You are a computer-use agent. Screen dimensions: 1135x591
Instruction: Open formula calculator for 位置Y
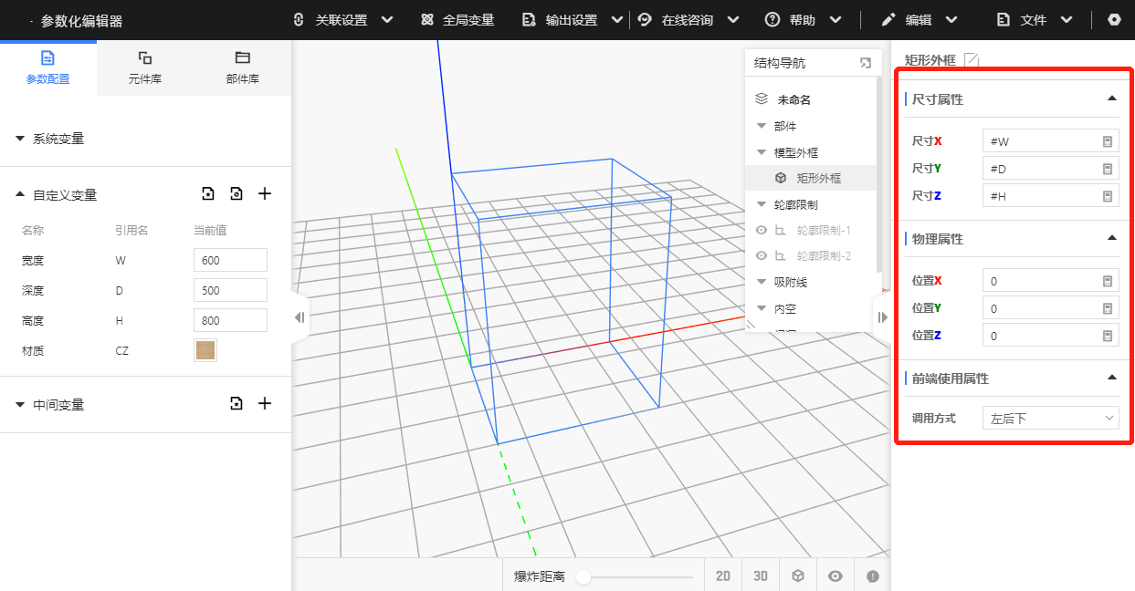[1107, 308]
